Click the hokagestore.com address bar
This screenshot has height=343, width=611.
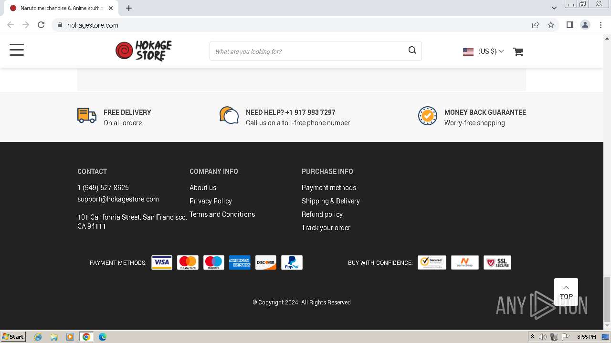93,25
